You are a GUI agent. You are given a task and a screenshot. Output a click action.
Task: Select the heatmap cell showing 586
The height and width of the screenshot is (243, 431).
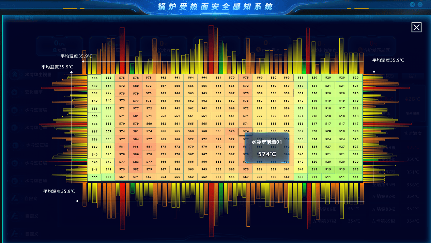[x=136, y=154]
